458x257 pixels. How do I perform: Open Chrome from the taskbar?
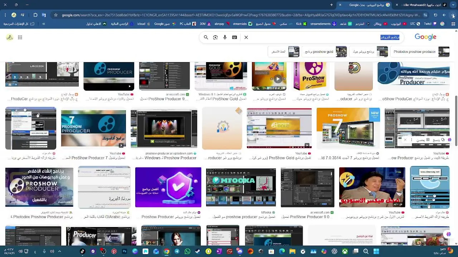pyautogui.click(x=166, y=251)
